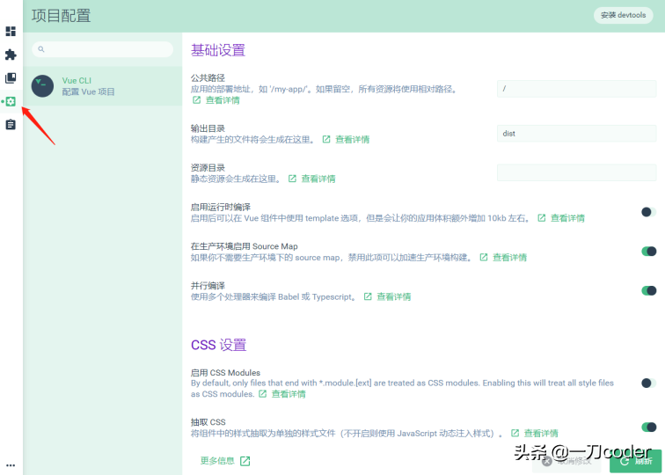
Task: Open 查看详情 link for 资源目录
Action: [x=312, y=179]
